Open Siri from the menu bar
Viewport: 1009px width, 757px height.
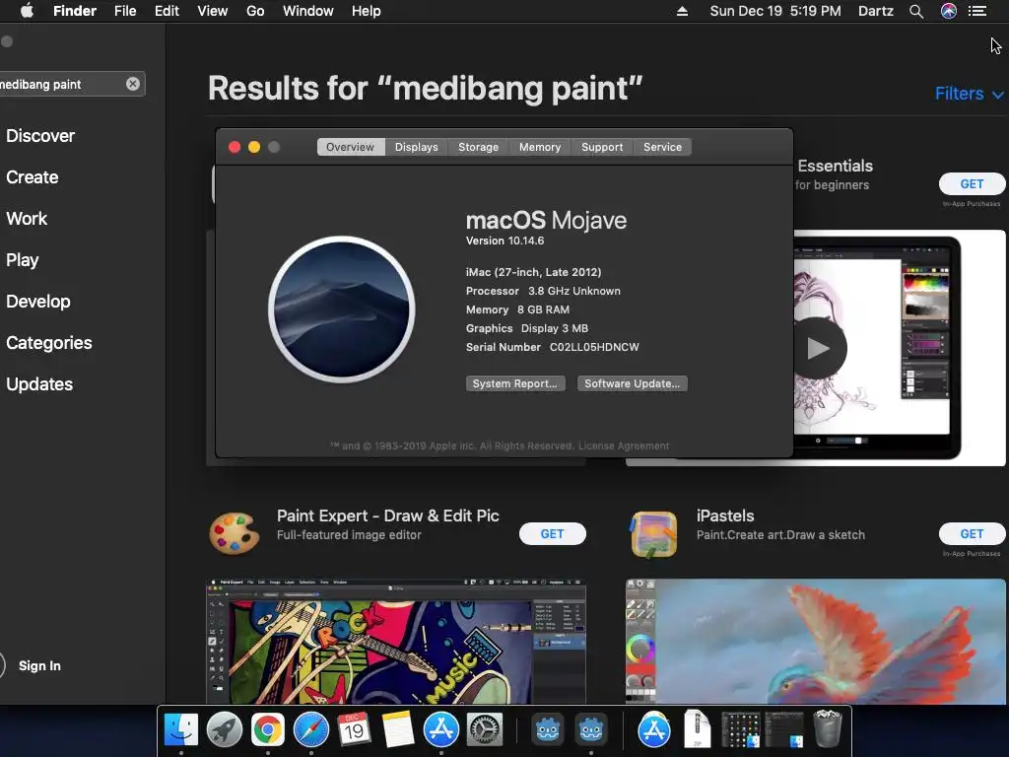click(x=949, y=11)
